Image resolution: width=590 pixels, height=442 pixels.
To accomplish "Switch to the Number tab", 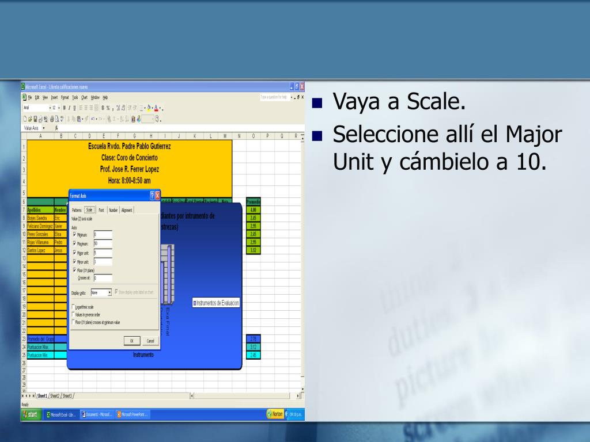I will (114, 210).
